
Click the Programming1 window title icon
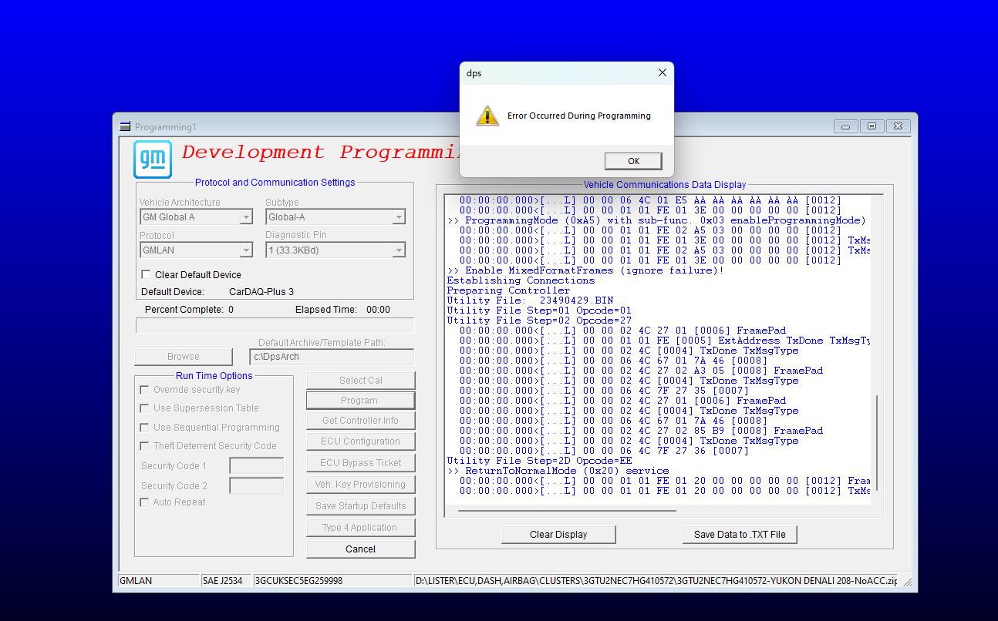click(125, 126)
